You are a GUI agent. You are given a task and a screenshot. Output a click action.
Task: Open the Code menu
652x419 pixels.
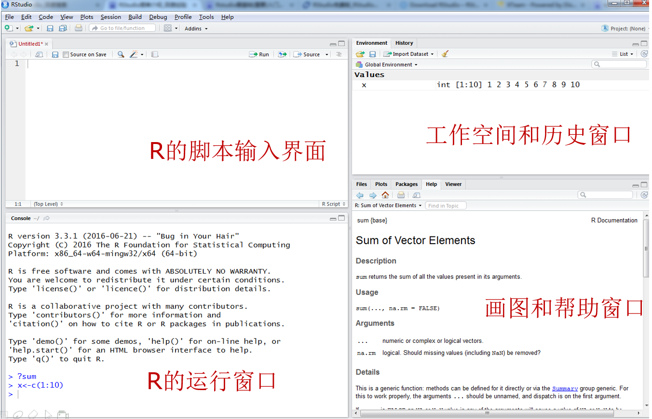(x=46, y=17)
